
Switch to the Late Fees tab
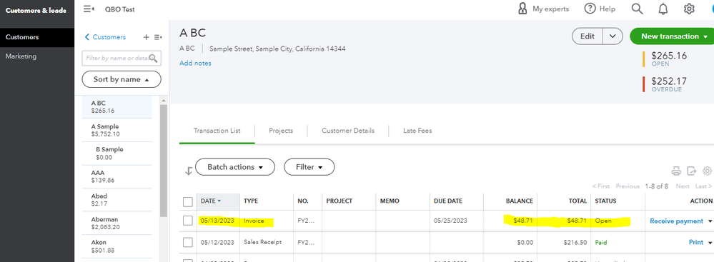tap(417, 131)
